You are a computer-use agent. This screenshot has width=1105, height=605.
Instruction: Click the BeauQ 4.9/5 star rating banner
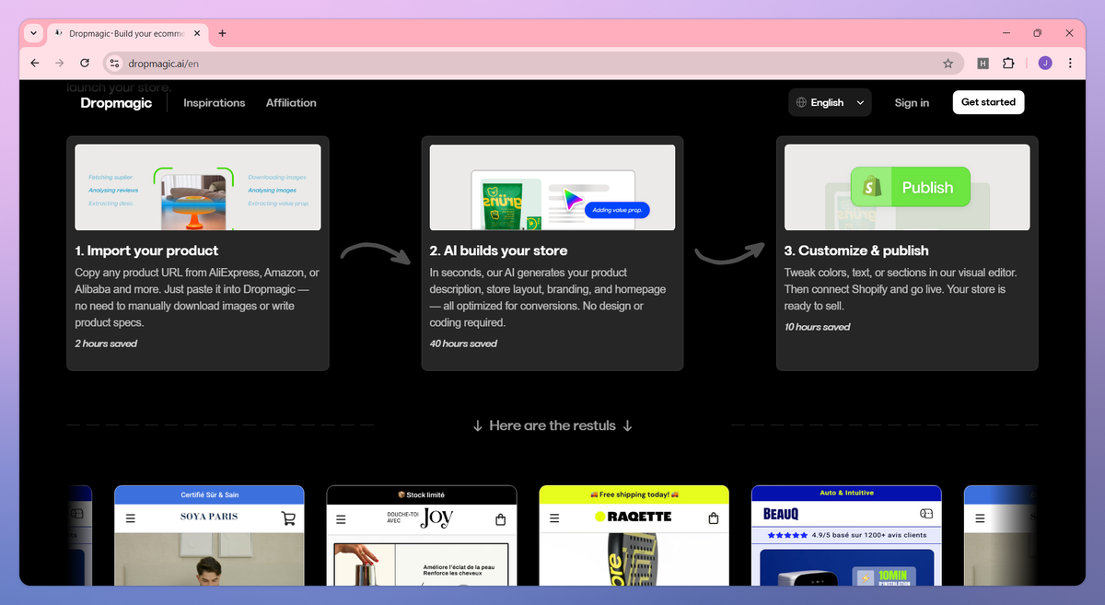[x=846, y=534]
